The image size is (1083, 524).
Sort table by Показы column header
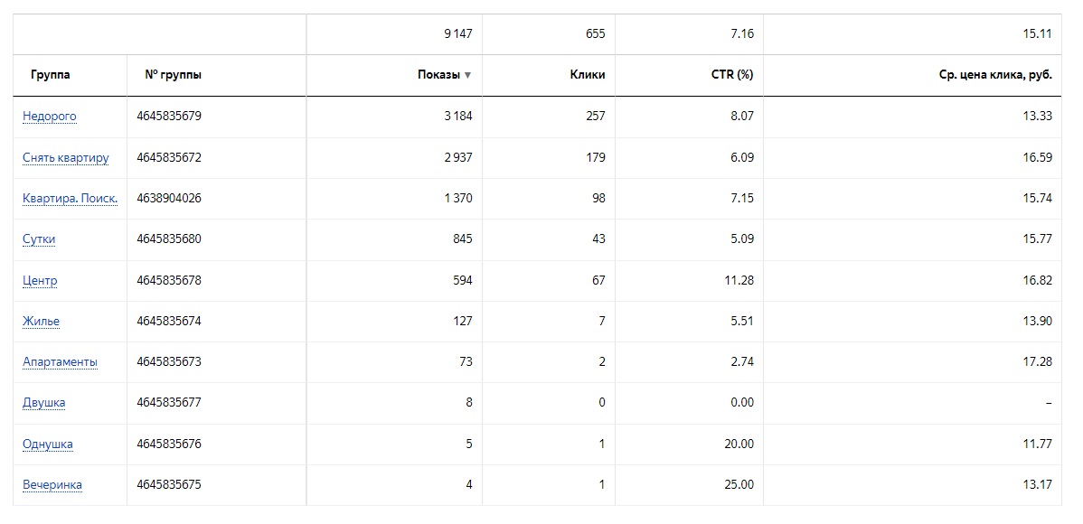pyautogui.click(x=438, y=75)
